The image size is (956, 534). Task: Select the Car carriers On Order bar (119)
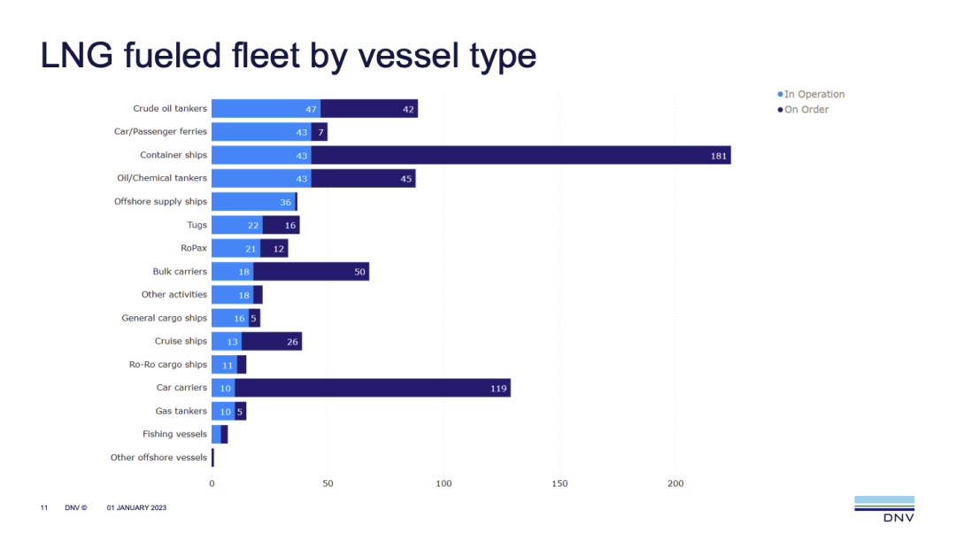372,388
